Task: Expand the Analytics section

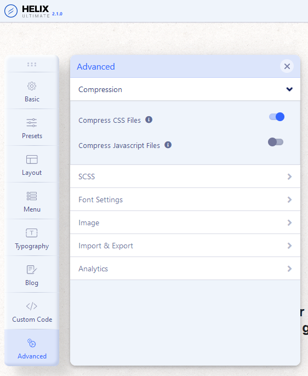Action: click(185, 269)
